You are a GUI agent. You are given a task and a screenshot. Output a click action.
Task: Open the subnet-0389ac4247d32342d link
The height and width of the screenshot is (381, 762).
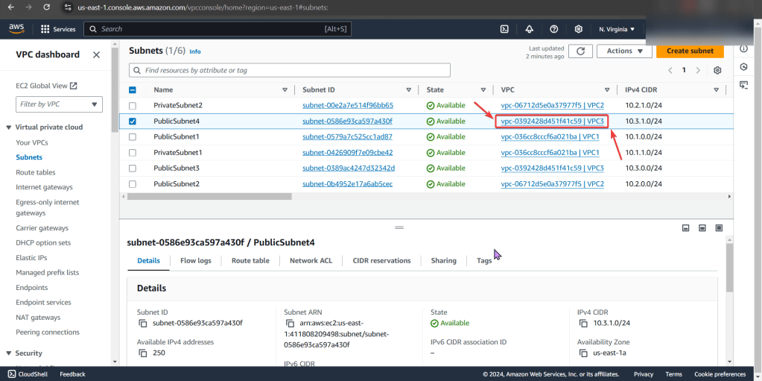[x=348, y=168]
